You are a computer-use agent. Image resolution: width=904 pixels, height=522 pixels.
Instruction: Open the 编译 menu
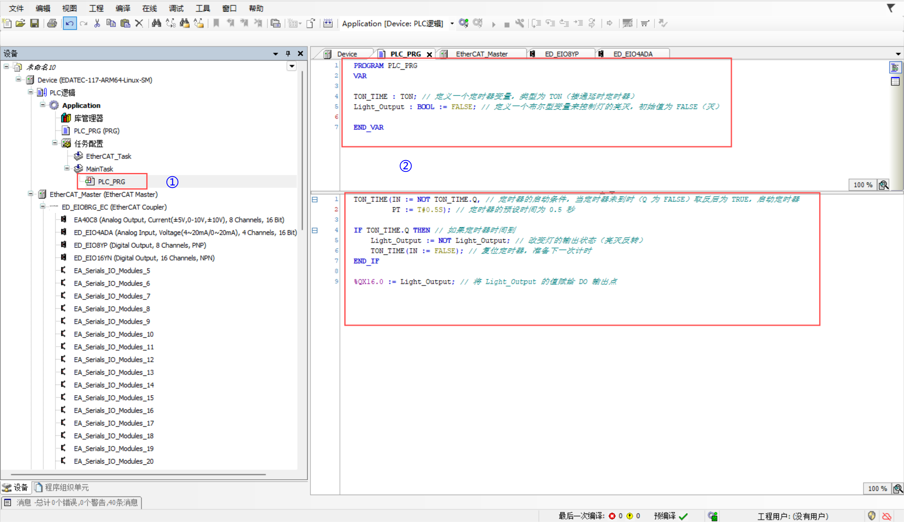[123, 8]
